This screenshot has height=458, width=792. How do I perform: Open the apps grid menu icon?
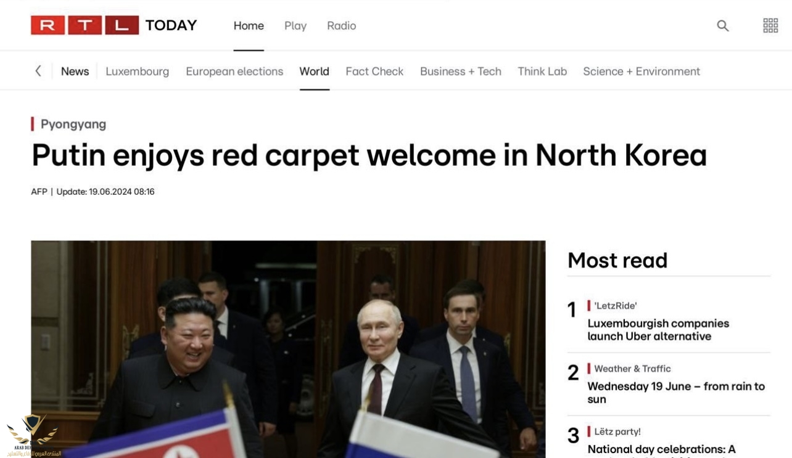click(x=770, y=26)
